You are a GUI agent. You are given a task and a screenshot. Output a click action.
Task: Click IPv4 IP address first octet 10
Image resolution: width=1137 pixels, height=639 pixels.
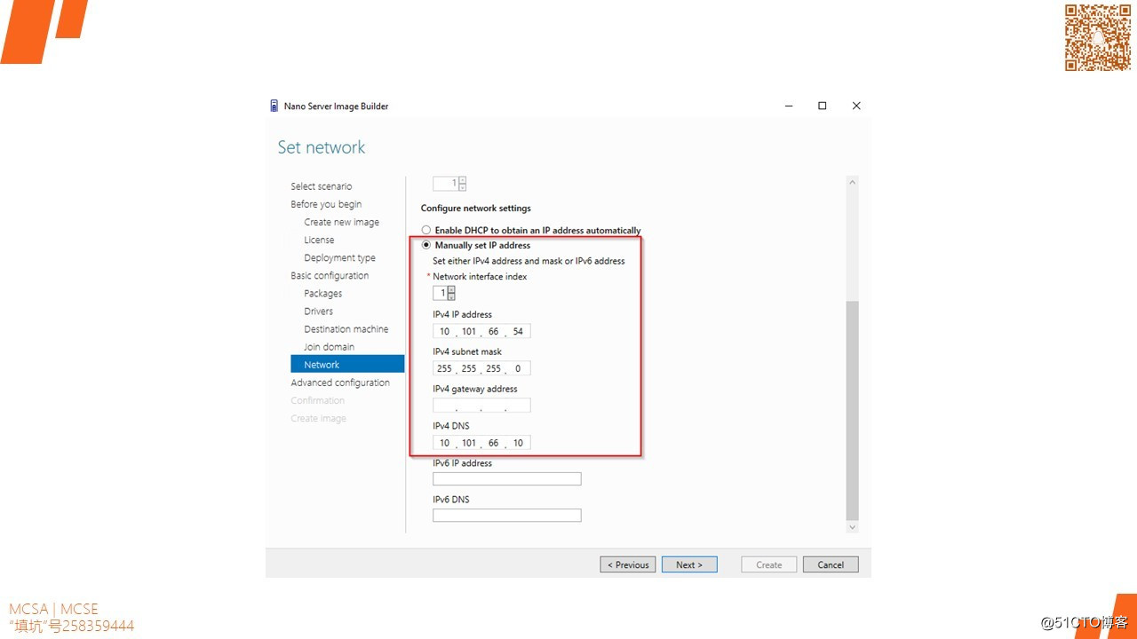pos(444,331)
